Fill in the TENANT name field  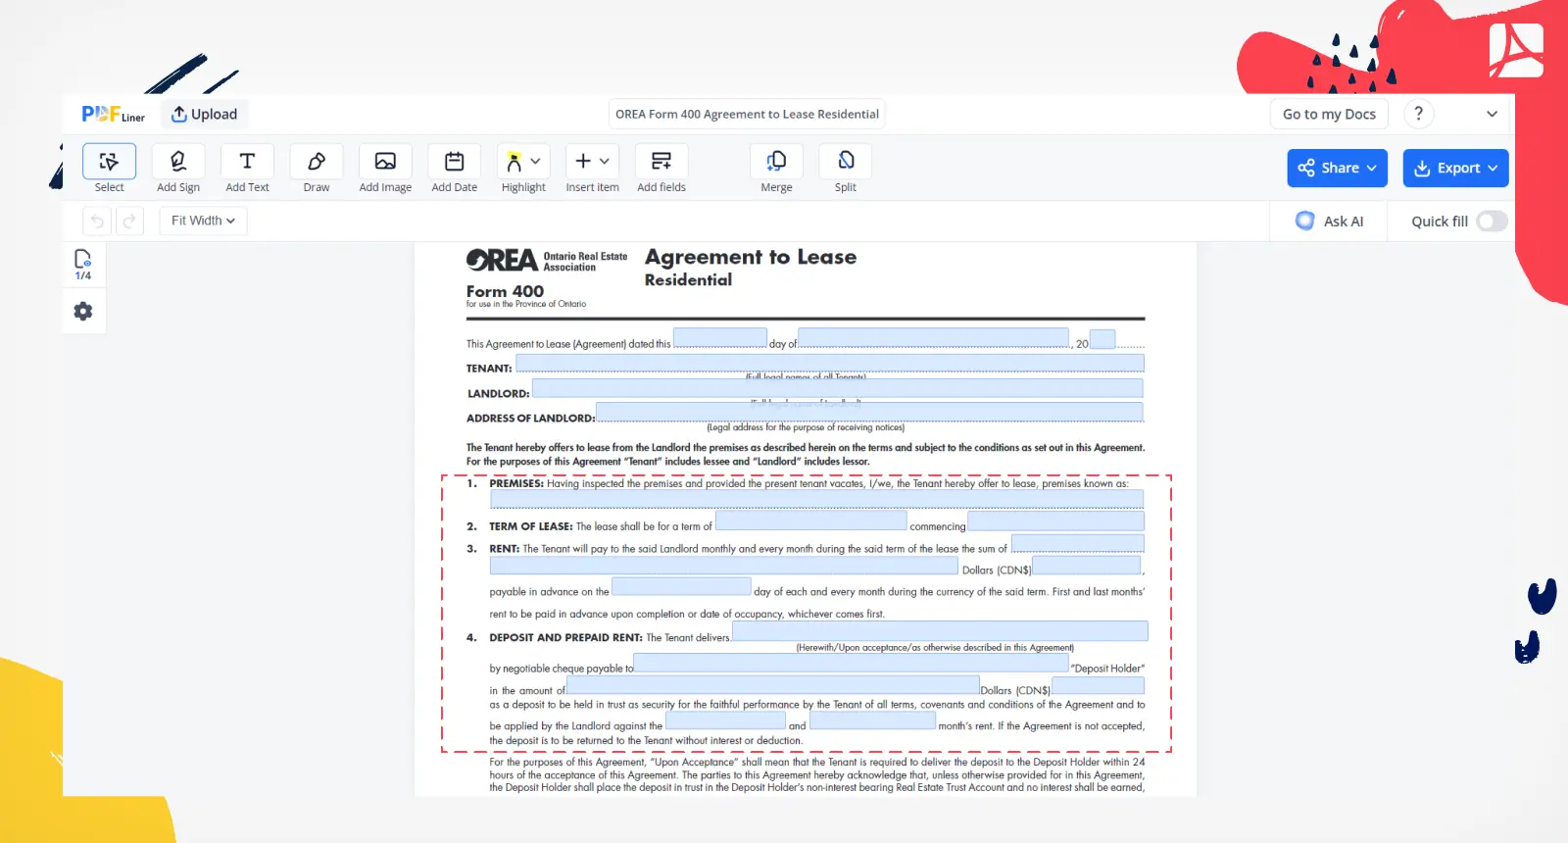click(x=830, y=363)
